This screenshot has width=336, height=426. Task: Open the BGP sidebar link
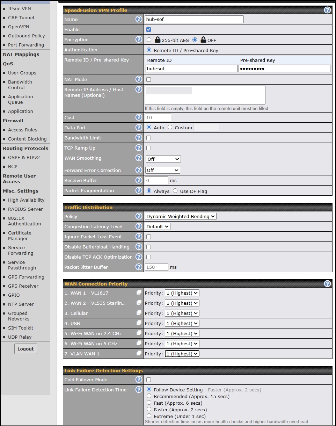(13, 166)
